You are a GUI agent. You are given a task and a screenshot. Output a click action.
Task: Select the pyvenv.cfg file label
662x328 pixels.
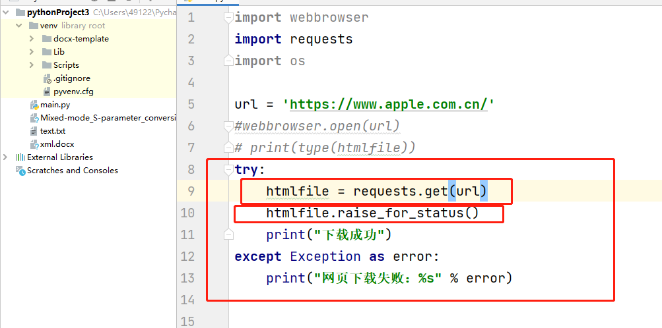point(73,92)
